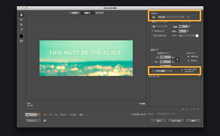Click the width 1040 input field

165,57
